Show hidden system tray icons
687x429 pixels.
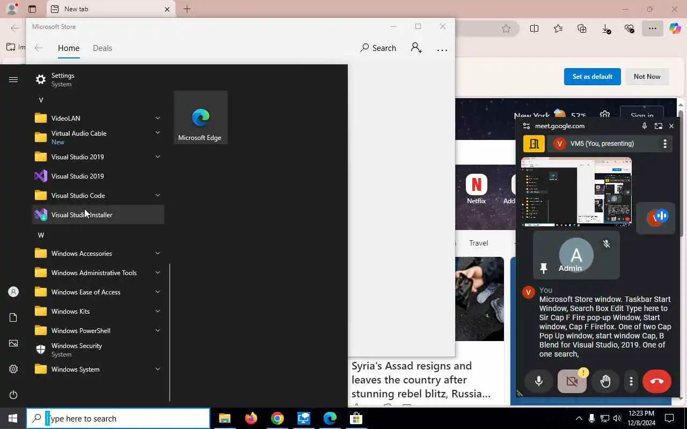click(579, 418)
